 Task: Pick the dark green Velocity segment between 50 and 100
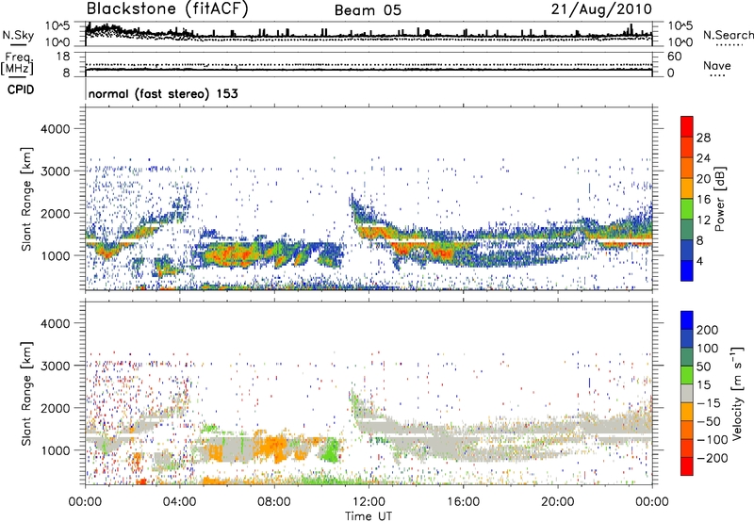coord(687,357)
